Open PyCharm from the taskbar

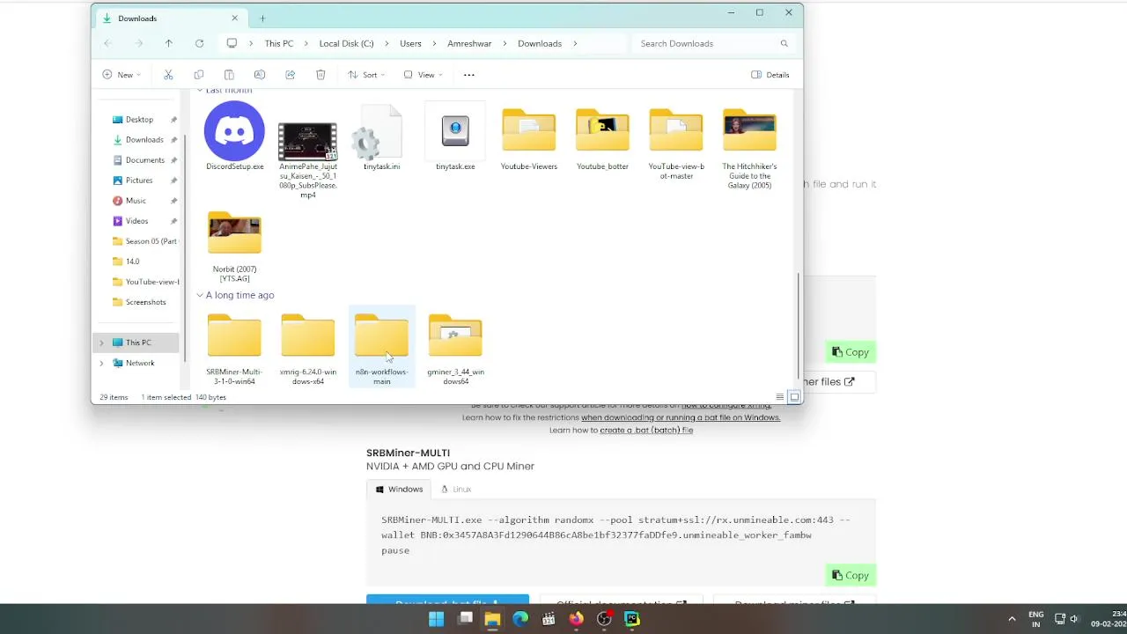click(x=632, y=619)
